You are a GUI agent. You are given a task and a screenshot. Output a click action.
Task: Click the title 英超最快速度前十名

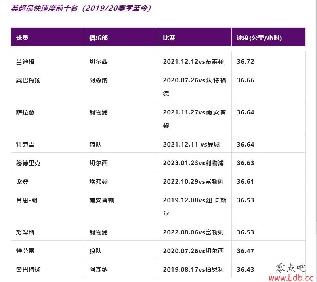[44, 8]
